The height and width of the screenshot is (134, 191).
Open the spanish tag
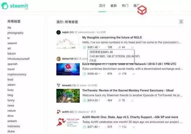pos(12,64)
